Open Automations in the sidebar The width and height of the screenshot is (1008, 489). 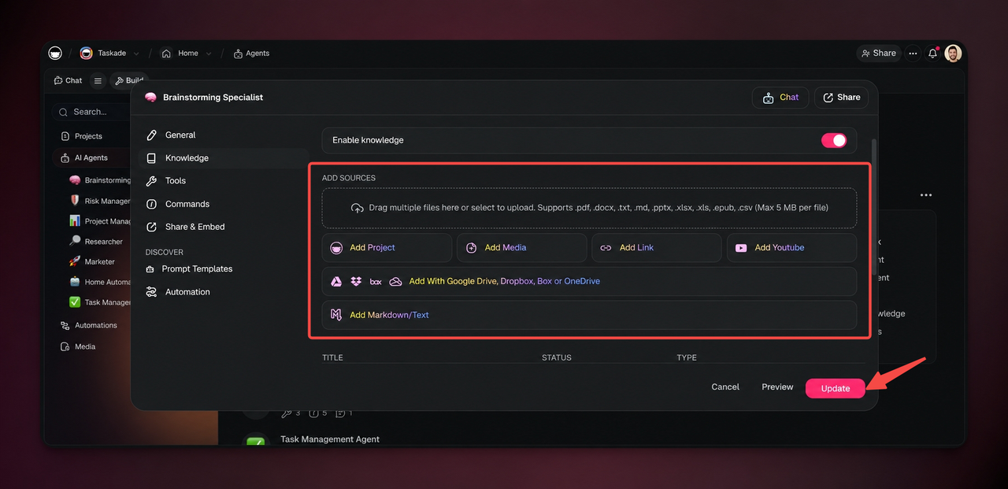pos(89,325)
